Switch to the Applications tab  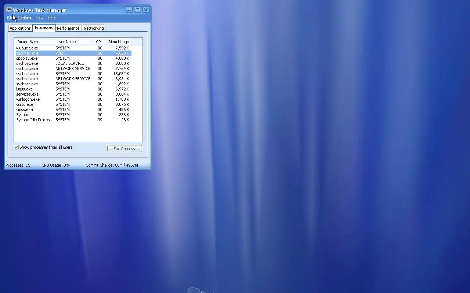tap(20, 28)
